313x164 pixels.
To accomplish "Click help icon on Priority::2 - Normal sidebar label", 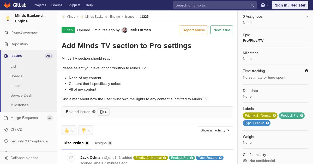I will [x=274, y=116].
